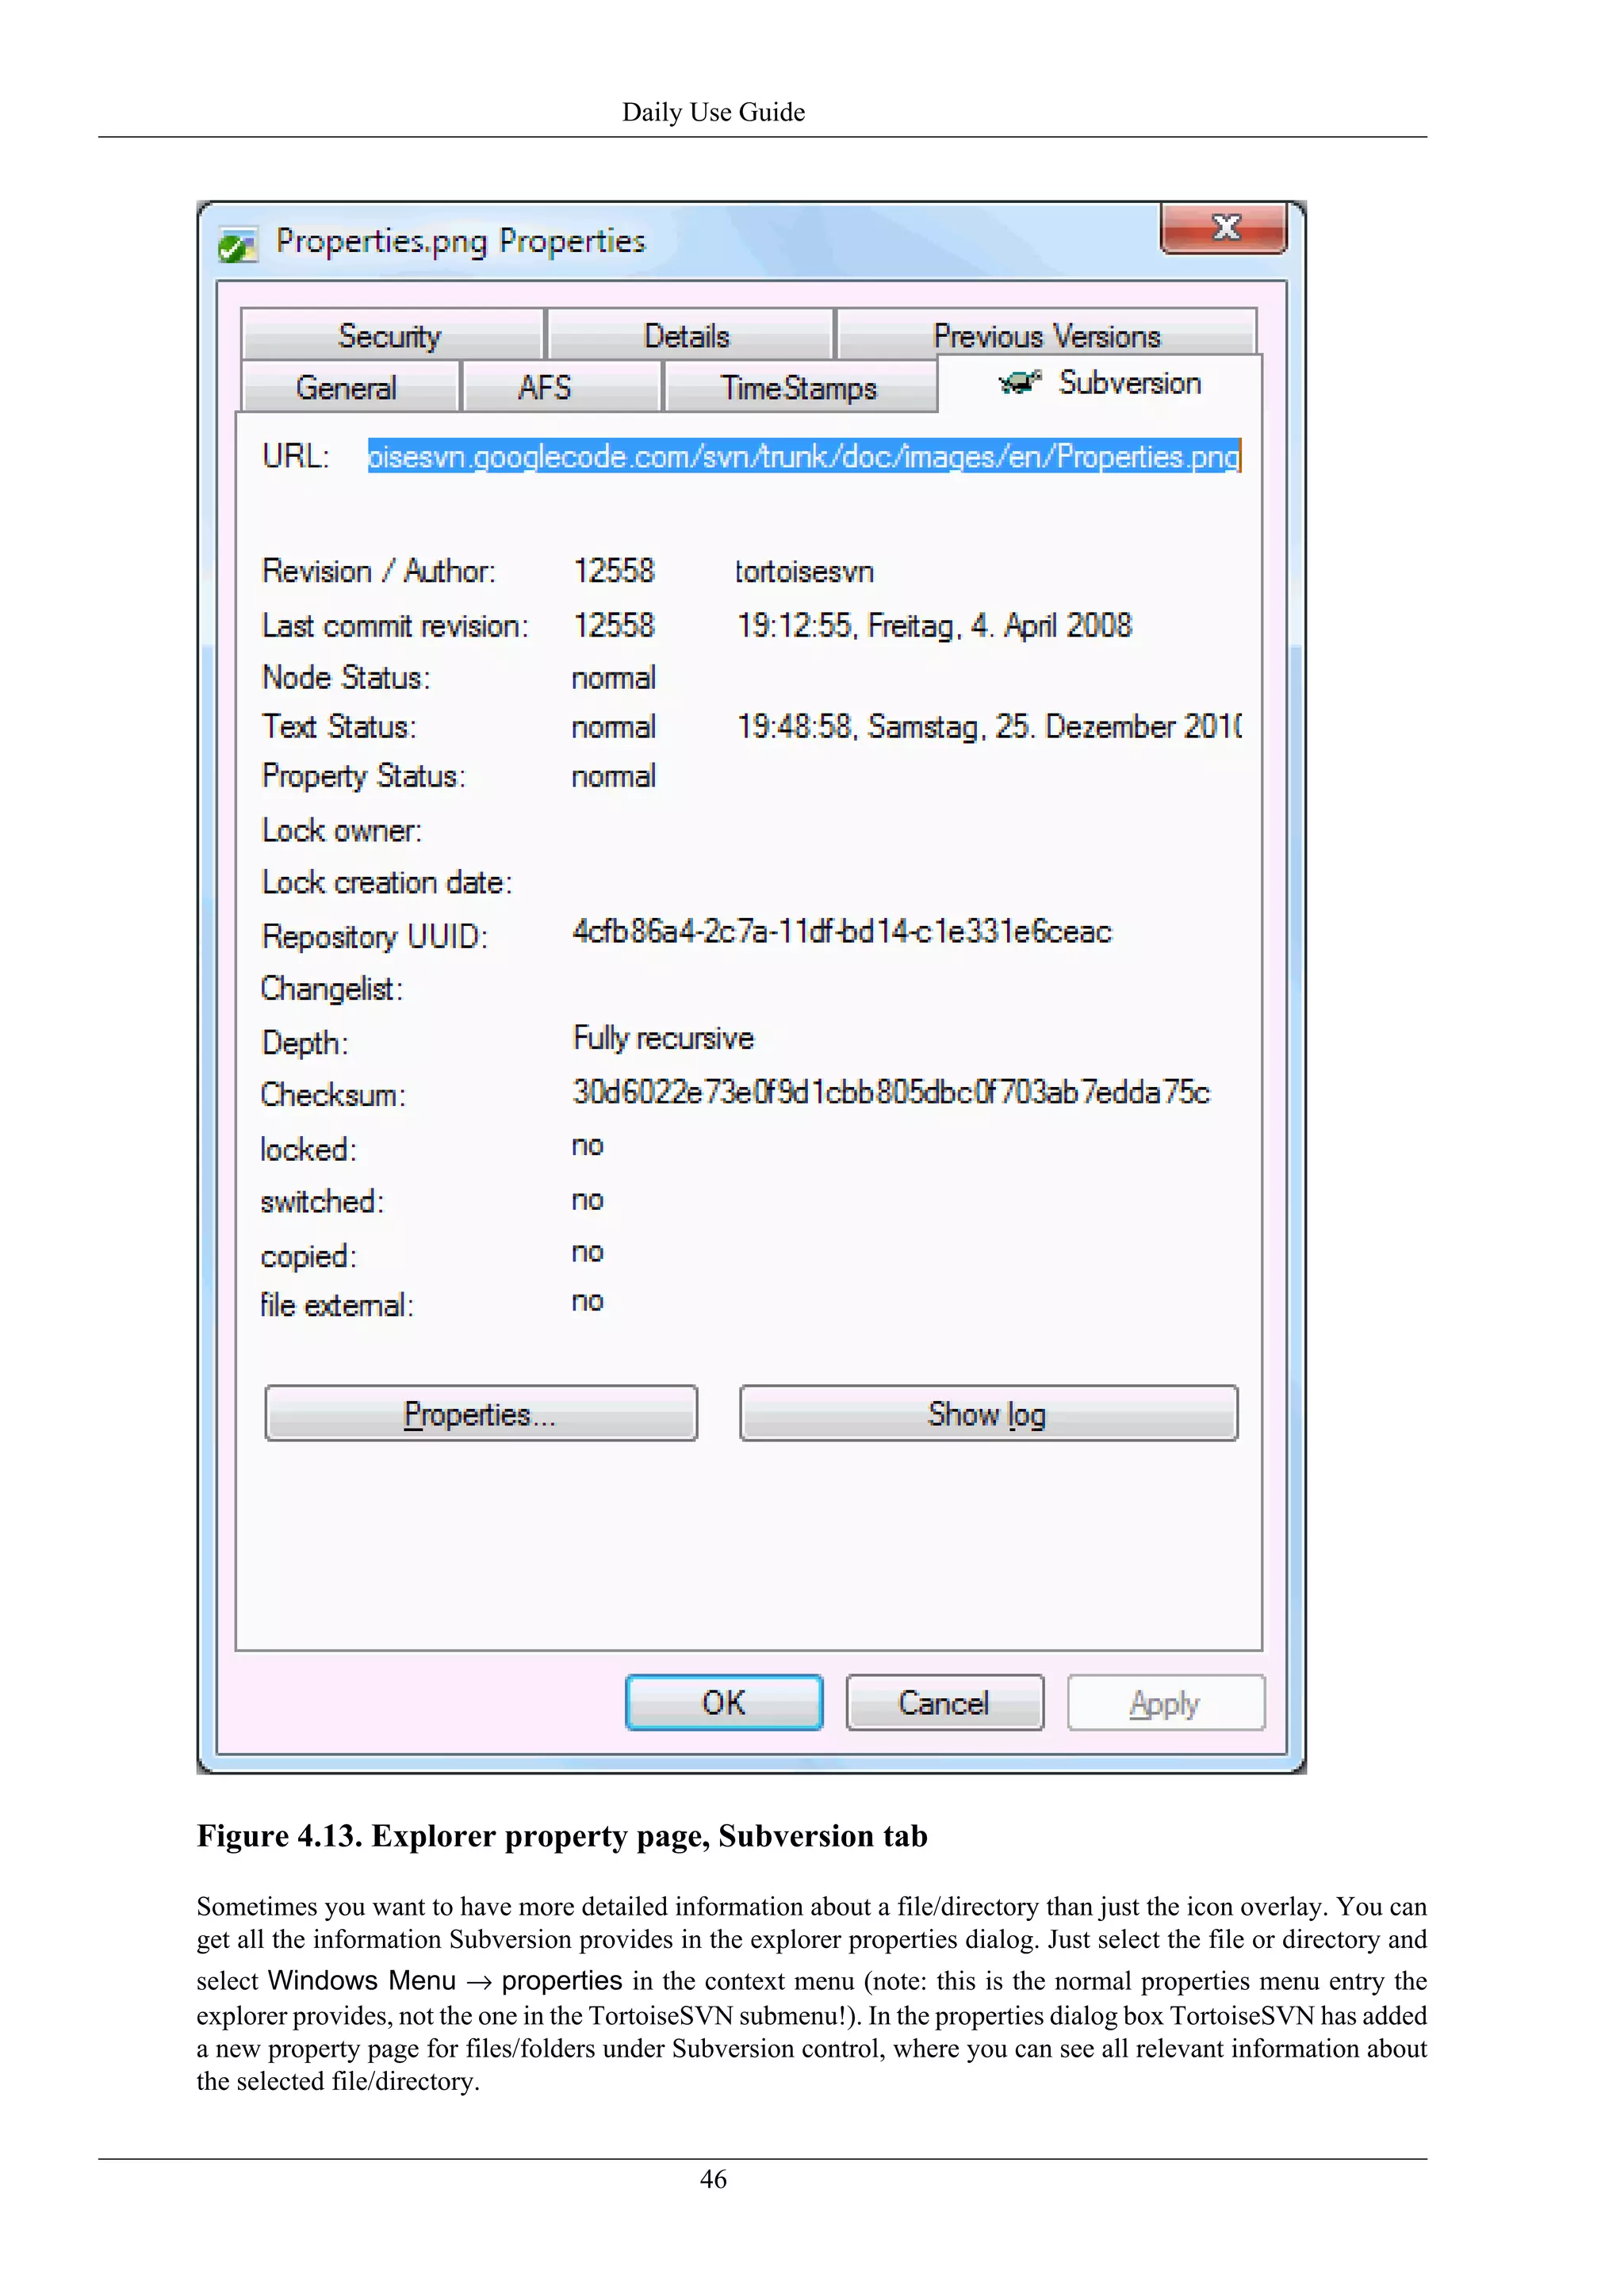
Task: Click the greyed-out Apply button
Action: [1166, 1702]
